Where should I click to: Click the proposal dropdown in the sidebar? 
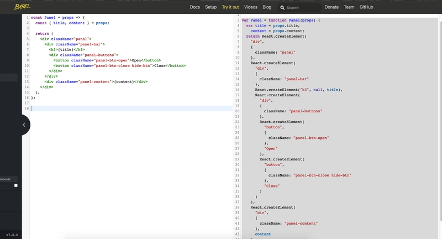(x=9, y=179)
